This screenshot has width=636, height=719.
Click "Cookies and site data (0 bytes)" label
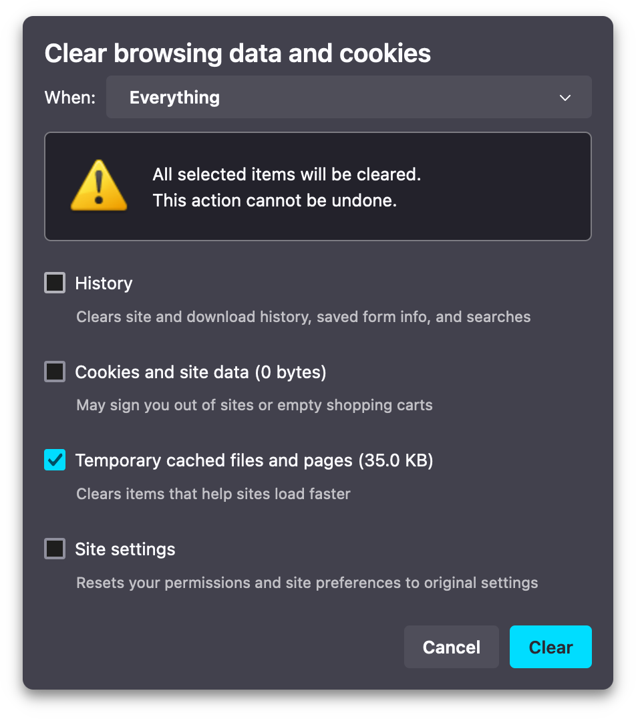(200, 372)
